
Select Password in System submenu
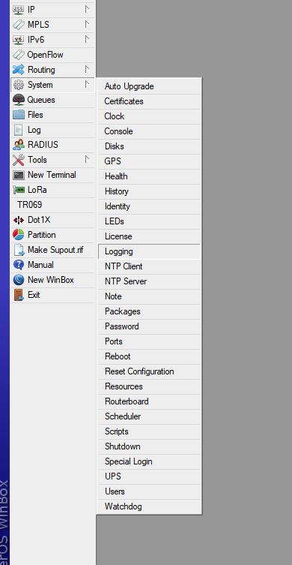click(149, 327)
